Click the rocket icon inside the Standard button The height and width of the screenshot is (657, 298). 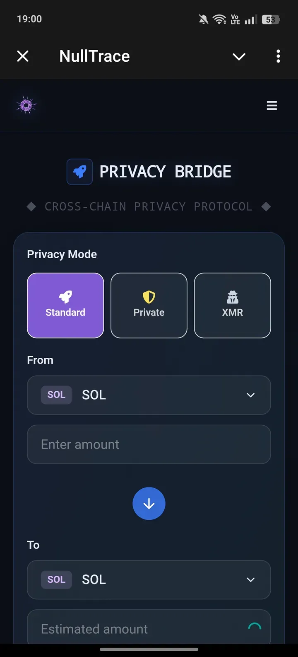65,296
